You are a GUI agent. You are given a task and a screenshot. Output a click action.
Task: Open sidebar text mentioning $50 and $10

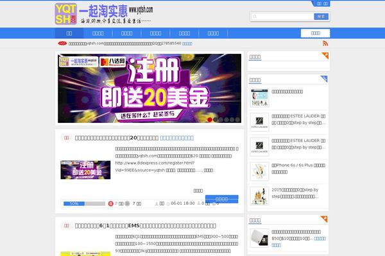pos(296,235)
